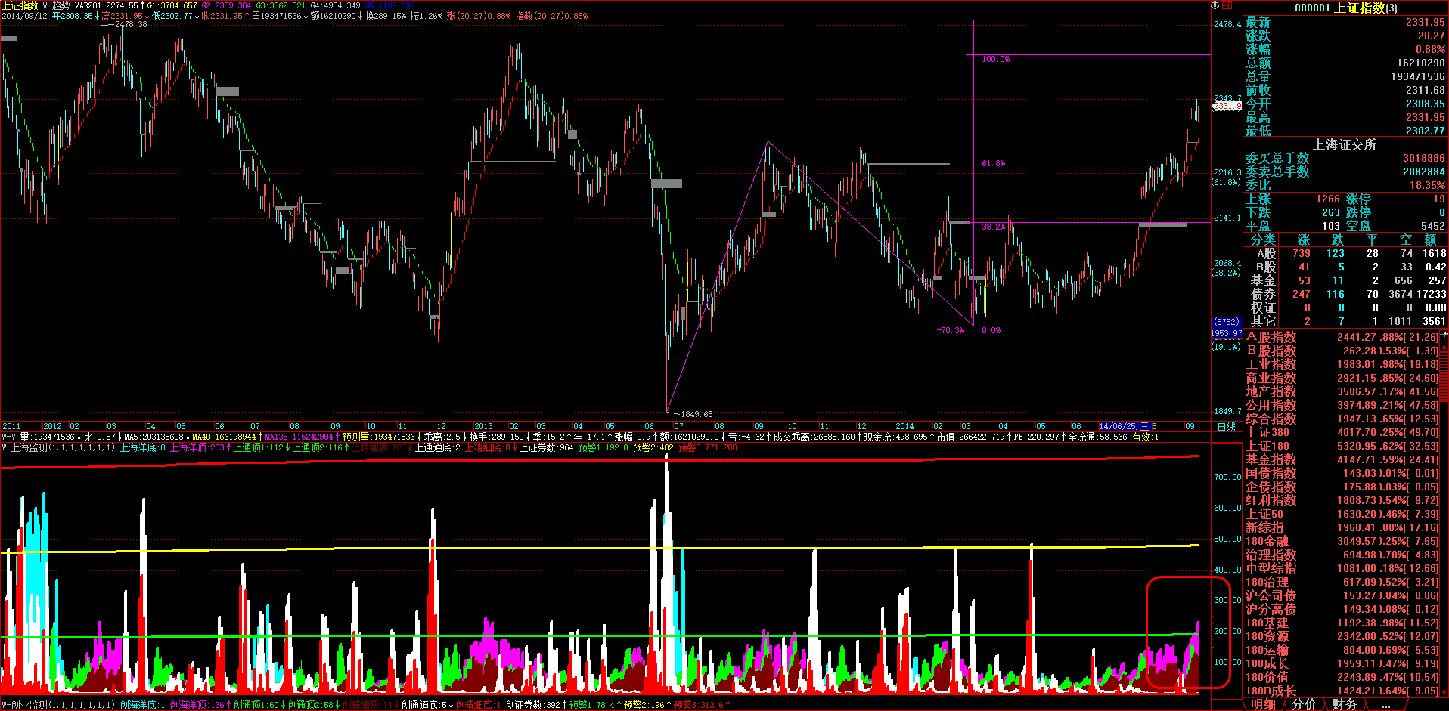
Task: Click the white 2331.9 current price tag
Action: pyautogui.click(x=1227, y=107)
